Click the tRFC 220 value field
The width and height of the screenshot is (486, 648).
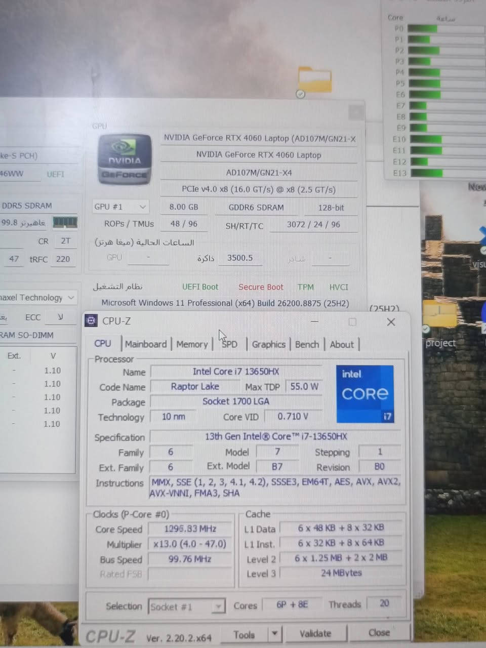[x=63, y=259]
